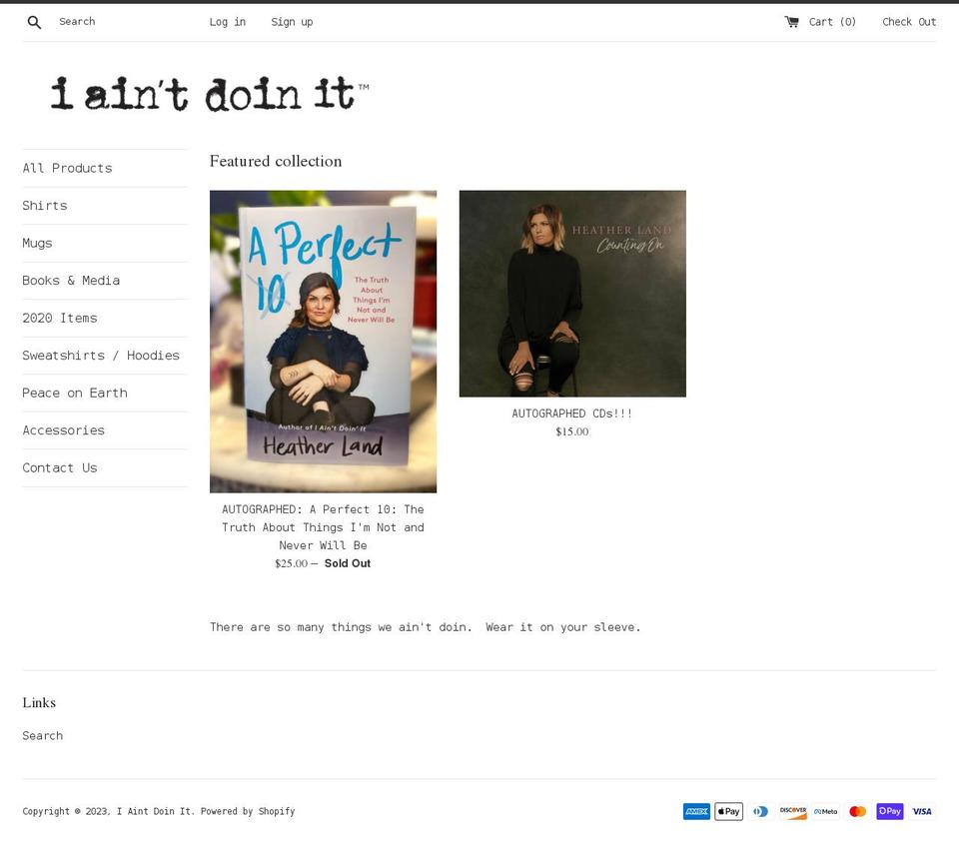This screenshot has width=959, height=843.
Task: Click the Mastercard payment icon
Action: 856,811
